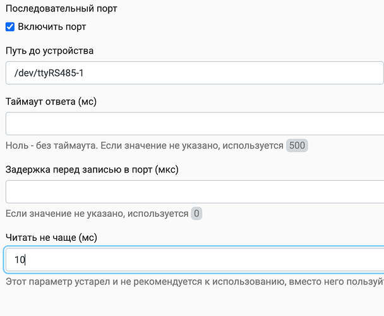Click the default value badge "0"
Viewport: 384px width, 316px height.
[x=197, y=214]
